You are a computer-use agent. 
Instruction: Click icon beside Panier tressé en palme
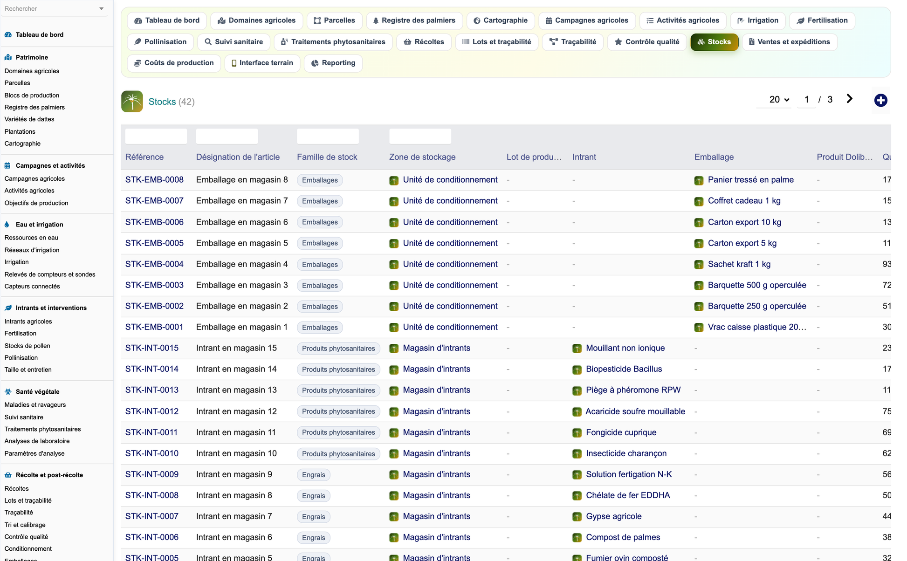699,180
